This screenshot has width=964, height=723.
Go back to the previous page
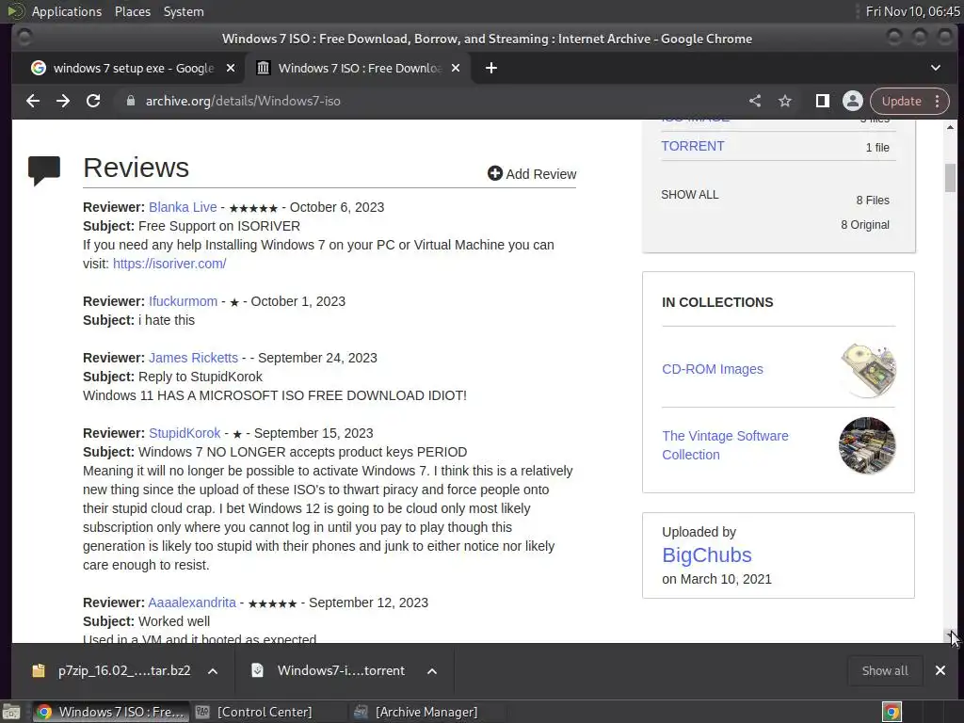coord(33,101)
